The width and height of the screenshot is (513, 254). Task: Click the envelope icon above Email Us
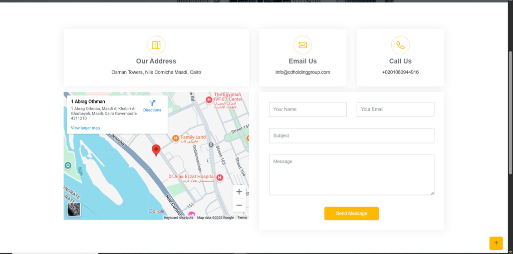coord(303,45)
